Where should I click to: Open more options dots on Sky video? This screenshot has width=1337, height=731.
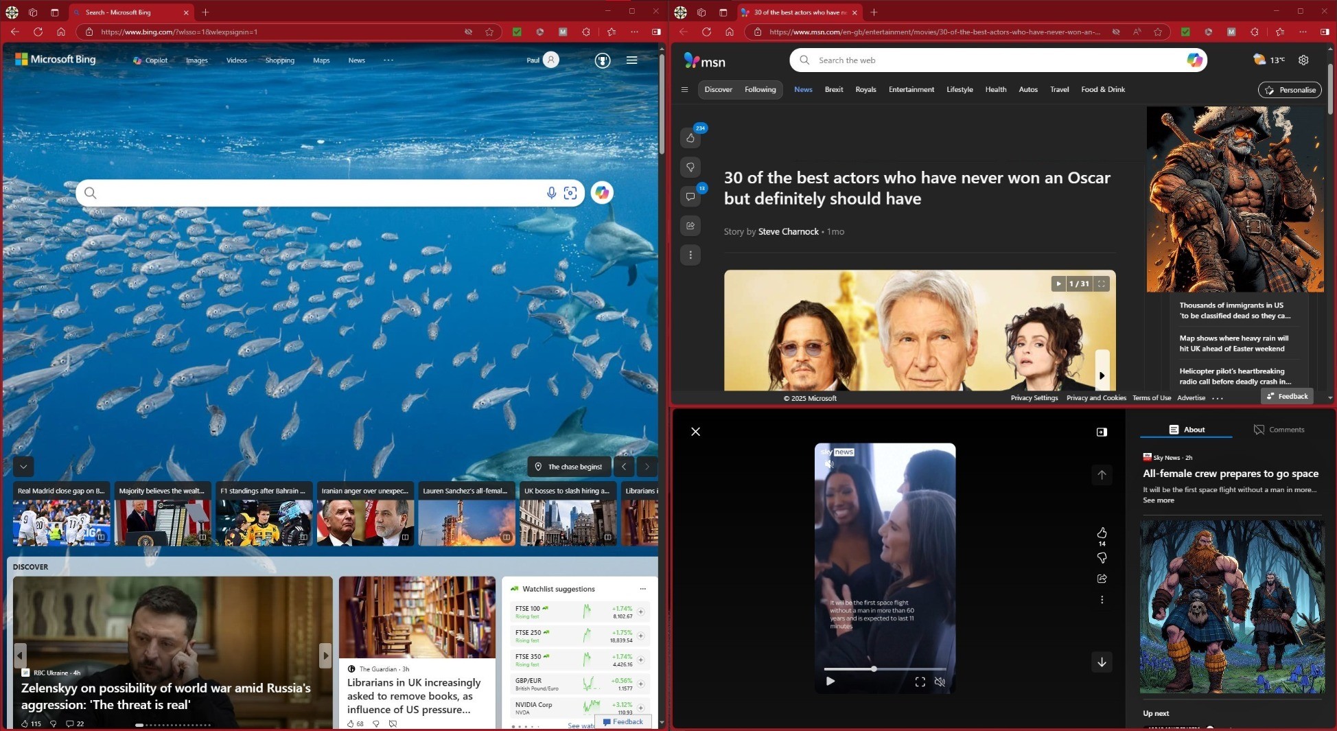[1102, 600]
